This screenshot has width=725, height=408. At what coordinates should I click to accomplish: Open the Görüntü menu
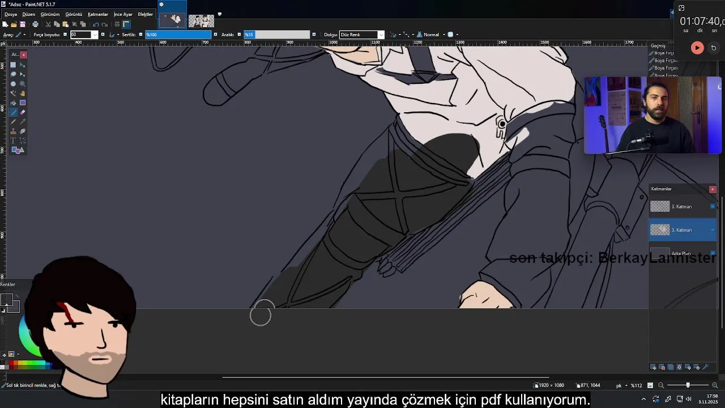74,14
